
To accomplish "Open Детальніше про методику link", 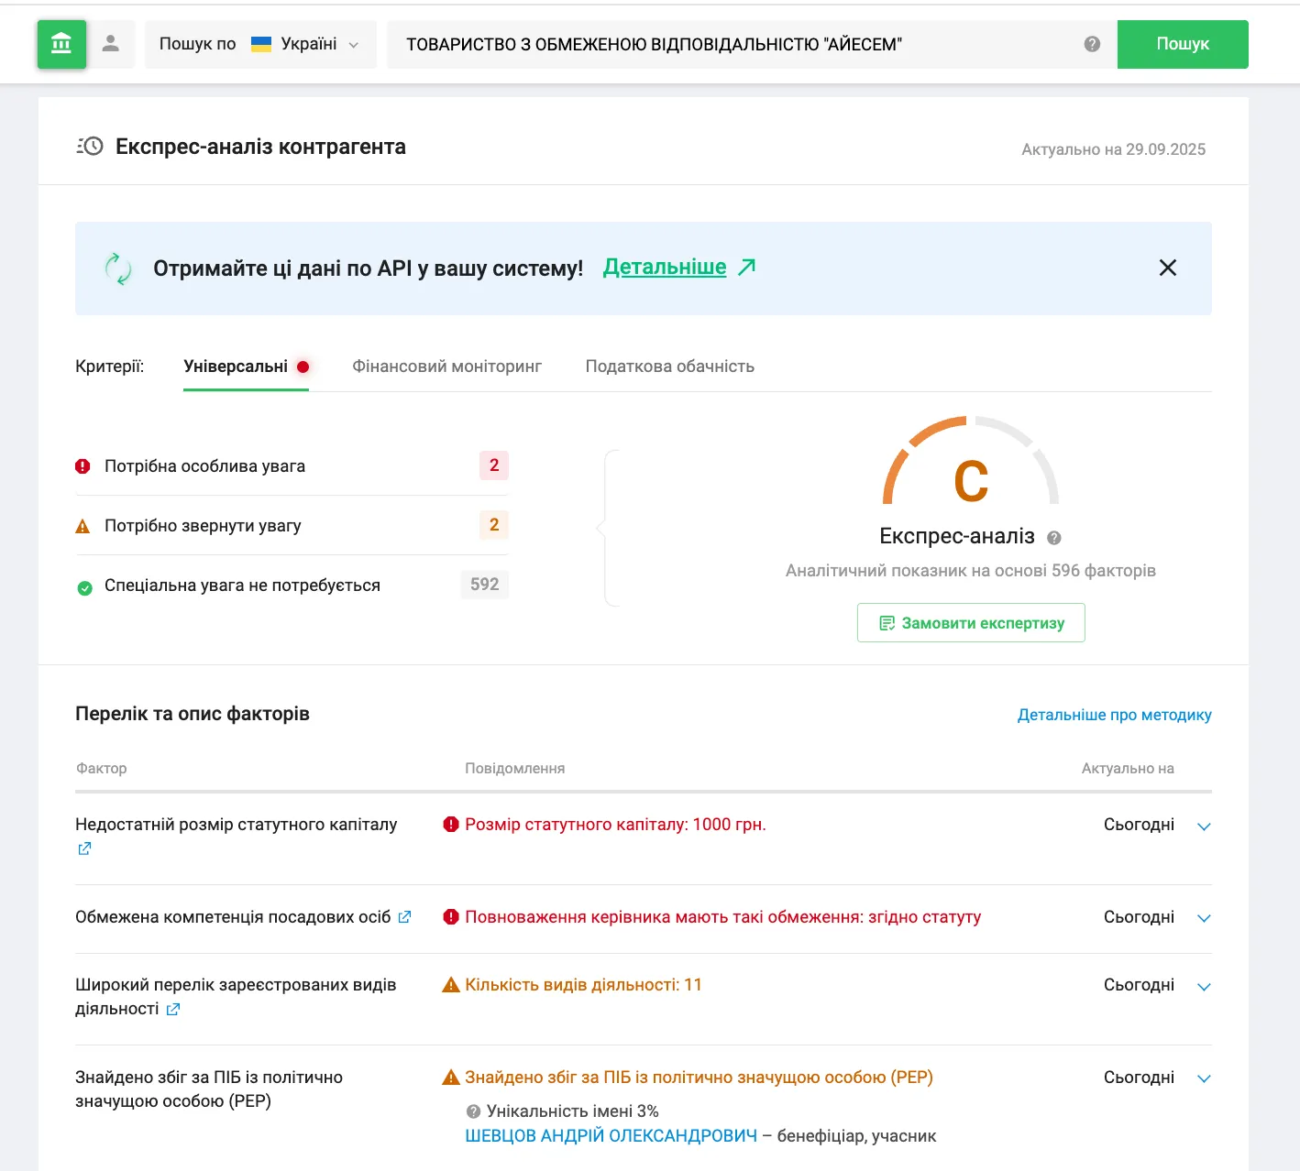I will pyautogui.click(x=1114, y=714).
